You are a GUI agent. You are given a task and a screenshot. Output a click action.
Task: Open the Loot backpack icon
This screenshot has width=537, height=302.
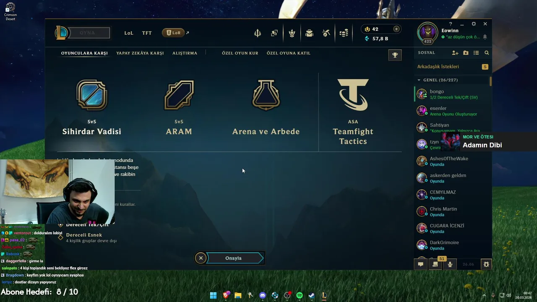(309, 33)
